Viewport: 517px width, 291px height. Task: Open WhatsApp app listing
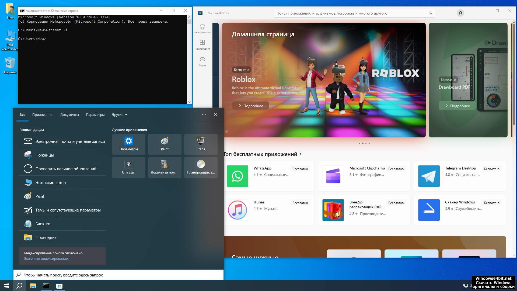(269, 176)
